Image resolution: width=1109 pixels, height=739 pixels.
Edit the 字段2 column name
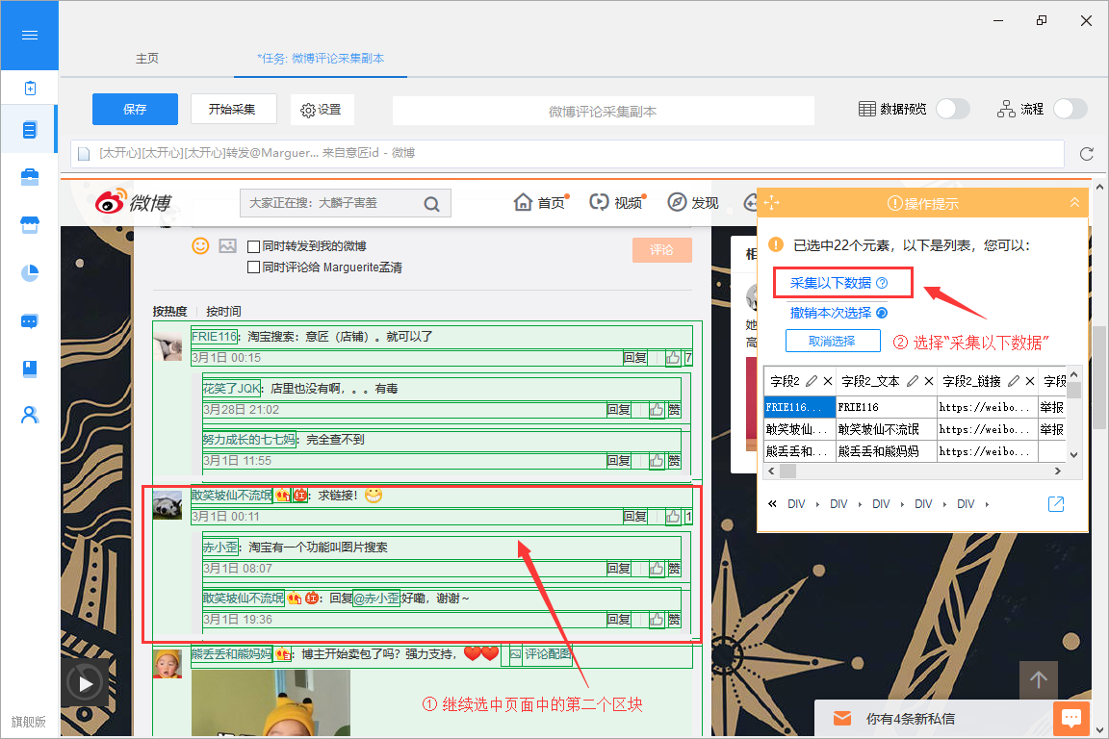point(812,381)
